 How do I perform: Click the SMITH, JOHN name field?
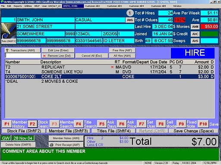[46, 20]
